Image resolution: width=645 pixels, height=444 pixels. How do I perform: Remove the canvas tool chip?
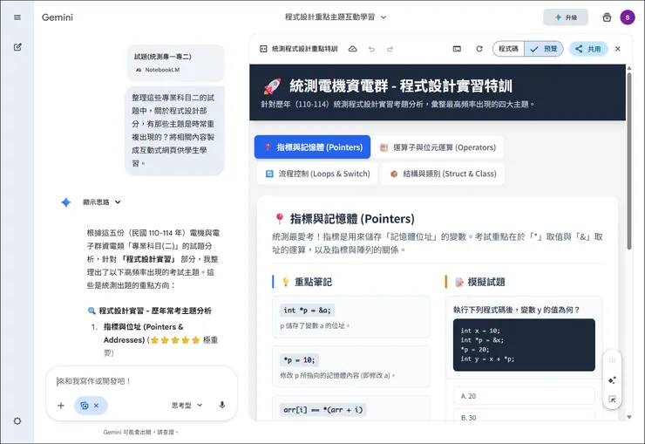click(x=96, y=406)
